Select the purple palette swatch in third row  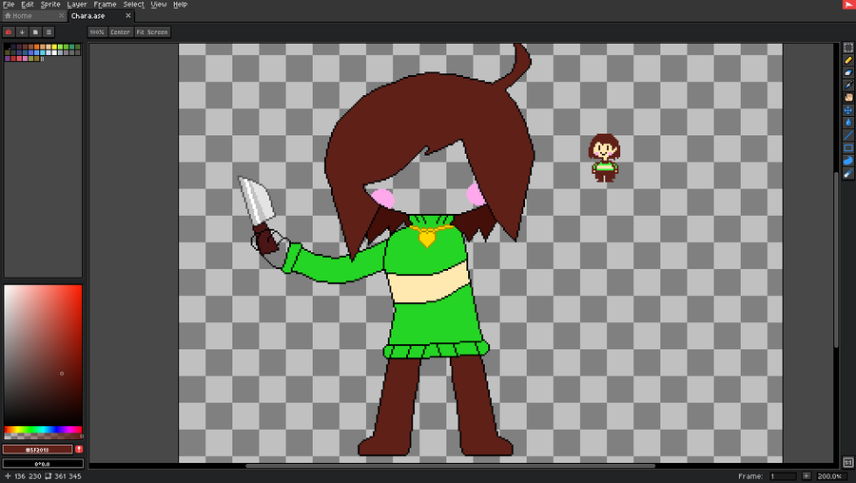tap(8, 58)
